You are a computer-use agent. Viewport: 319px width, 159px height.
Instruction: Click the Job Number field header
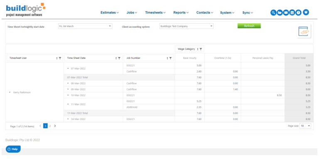click(x=149, y=58)
